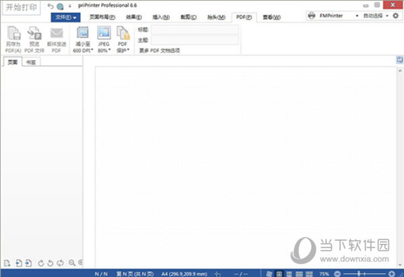
Task: Click the third view mode icon
Action: [289, 274]
